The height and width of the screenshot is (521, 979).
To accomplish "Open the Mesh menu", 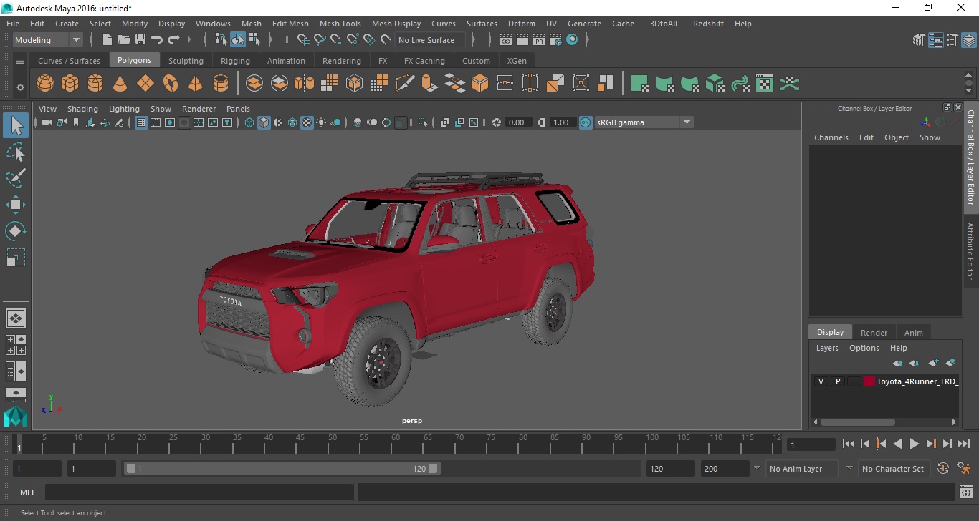I will (x=252, y=24).
